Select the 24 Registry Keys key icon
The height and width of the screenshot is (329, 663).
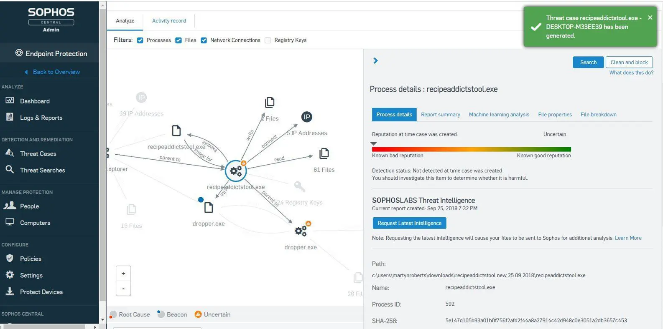tap(299, 186)
